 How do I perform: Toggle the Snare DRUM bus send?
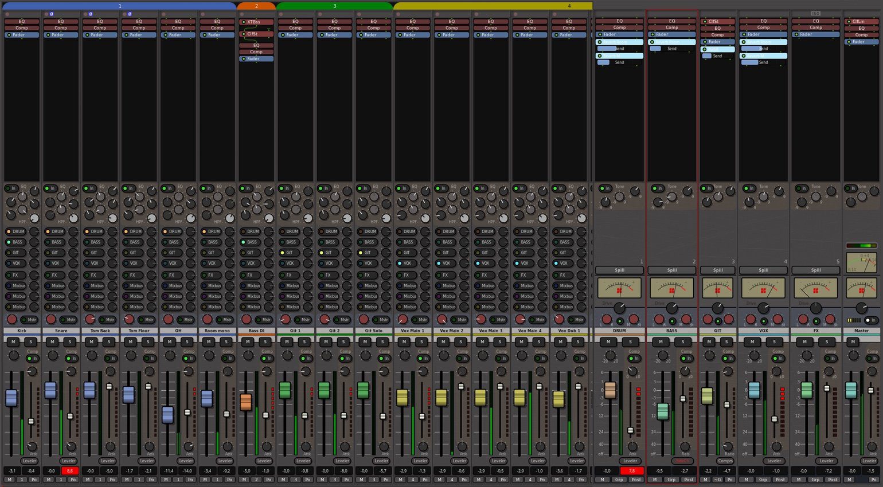[x=55, y=231]
